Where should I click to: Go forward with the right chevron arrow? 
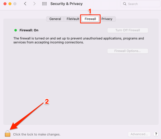pos(35,4)
